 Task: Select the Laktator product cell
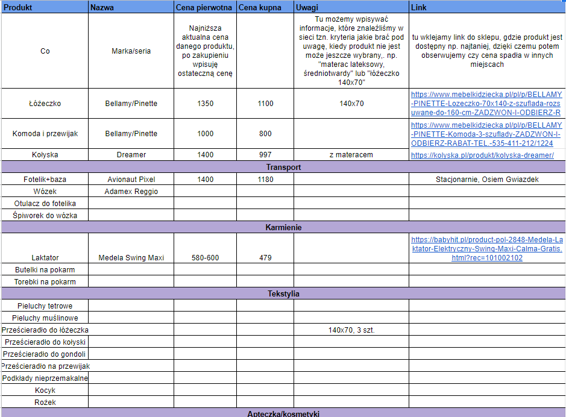45,248
